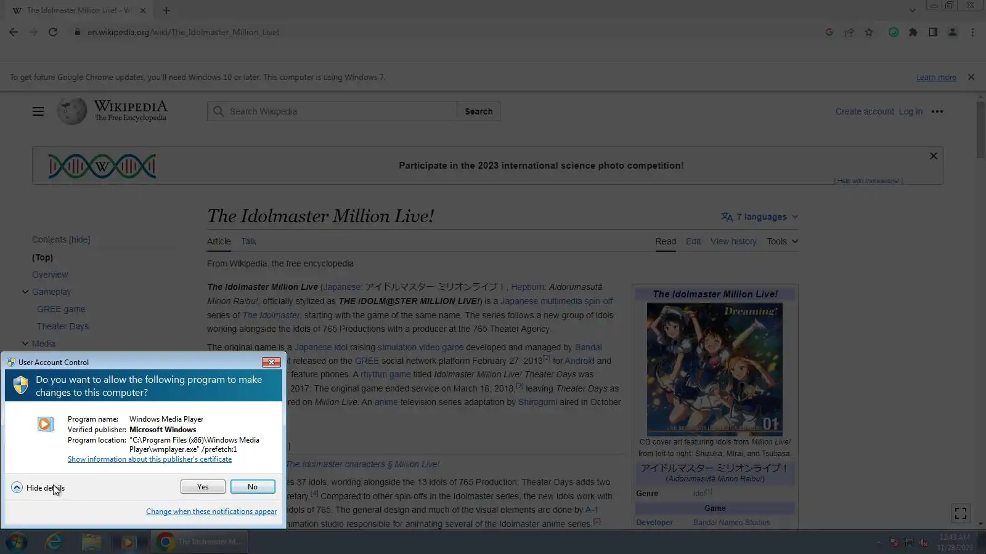Image resolution: width=986 pixels, height=554 pixels.
Task: Open the View history tab
Action: [733, 241]
